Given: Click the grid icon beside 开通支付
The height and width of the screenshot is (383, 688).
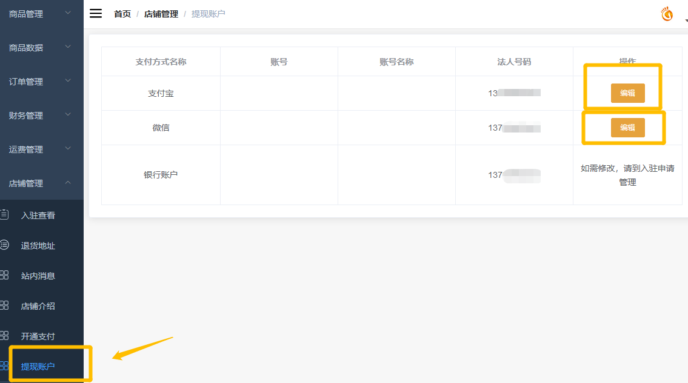Looking at the screenshot, I should tap(4, 336).
